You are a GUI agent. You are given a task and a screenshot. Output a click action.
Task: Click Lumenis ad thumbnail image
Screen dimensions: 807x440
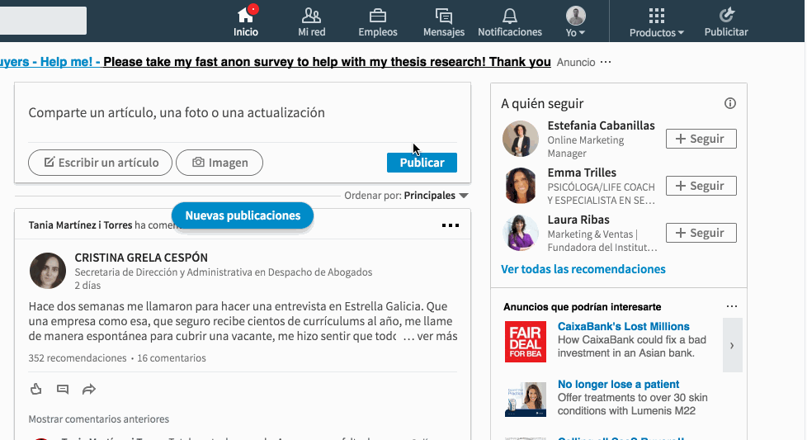tap(526, 400)
